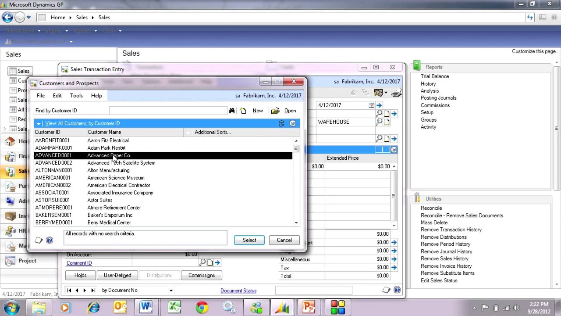Viewport: 561px width, 316px height.
Task: Go to the first record navigation arrow
Action: [69, 291]
